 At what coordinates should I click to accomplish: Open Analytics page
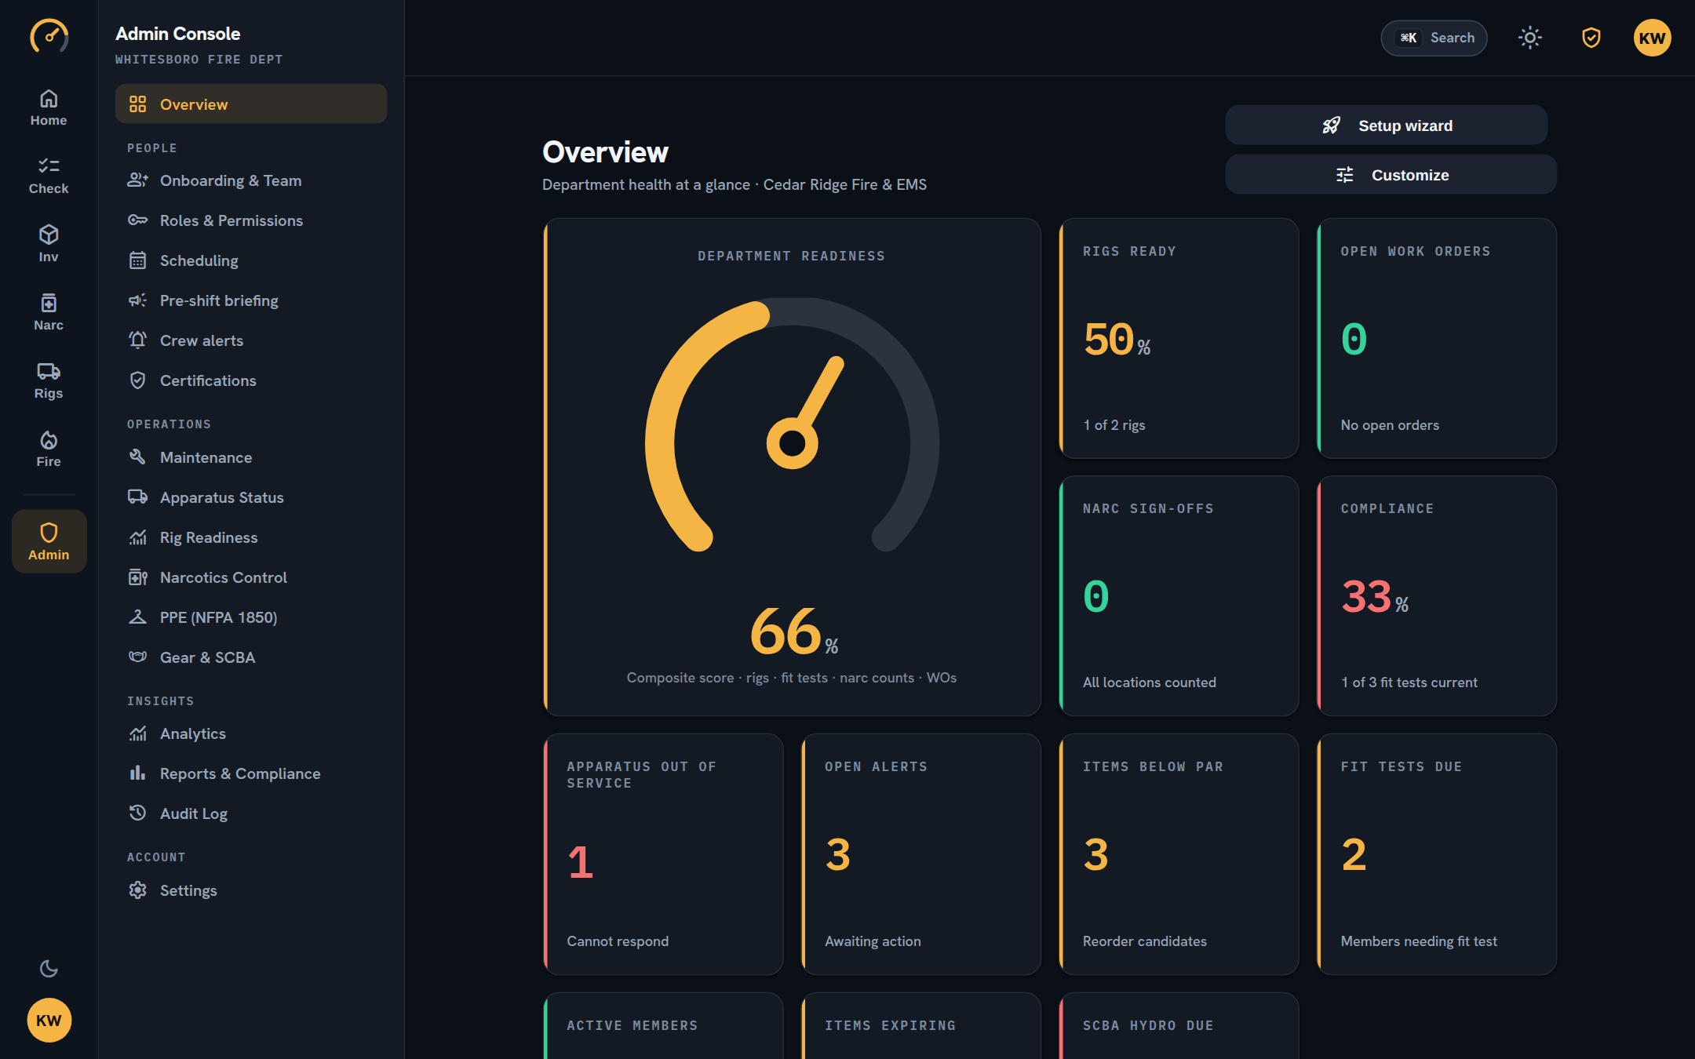(x=251, y=733)
